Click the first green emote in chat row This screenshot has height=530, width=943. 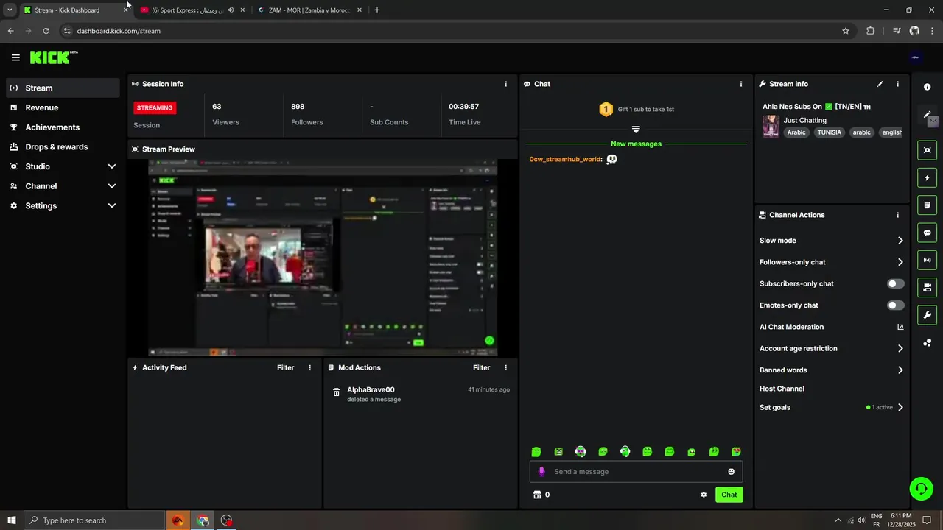tap(536, 452)
